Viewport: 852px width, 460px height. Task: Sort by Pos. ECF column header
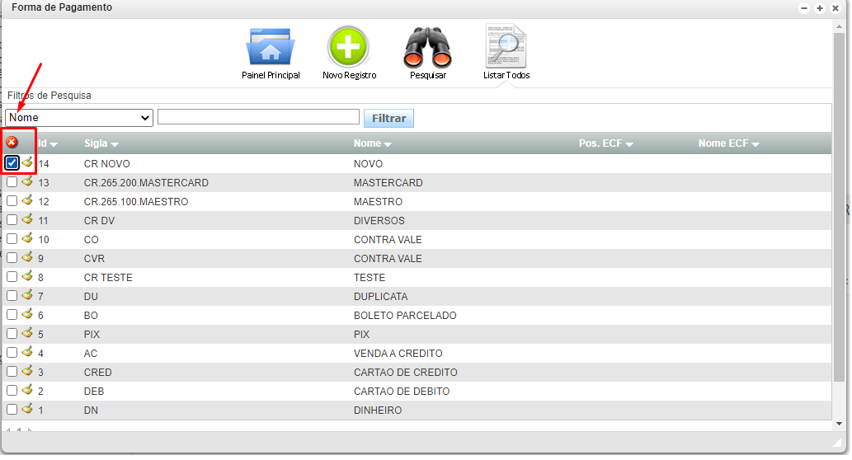[x=605, y=143]
